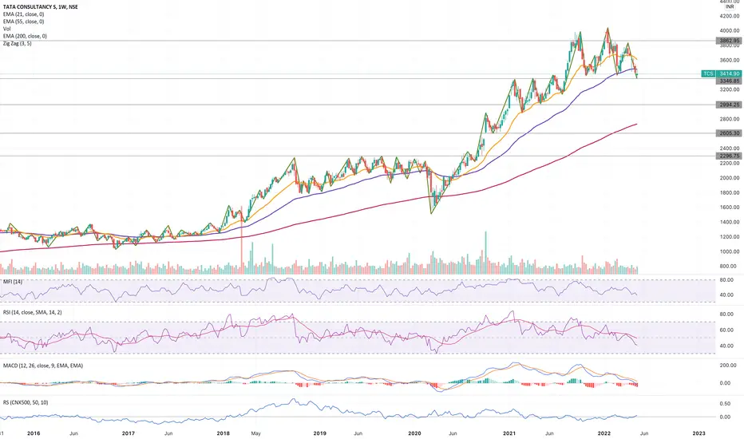
Task: Click the 2022 label on the time axis
Action: [x=604, y=433]
